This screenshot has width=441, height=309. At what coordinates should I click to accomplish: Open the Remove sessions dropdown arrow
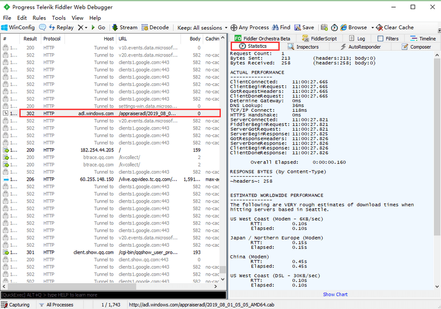coord(86,27)
